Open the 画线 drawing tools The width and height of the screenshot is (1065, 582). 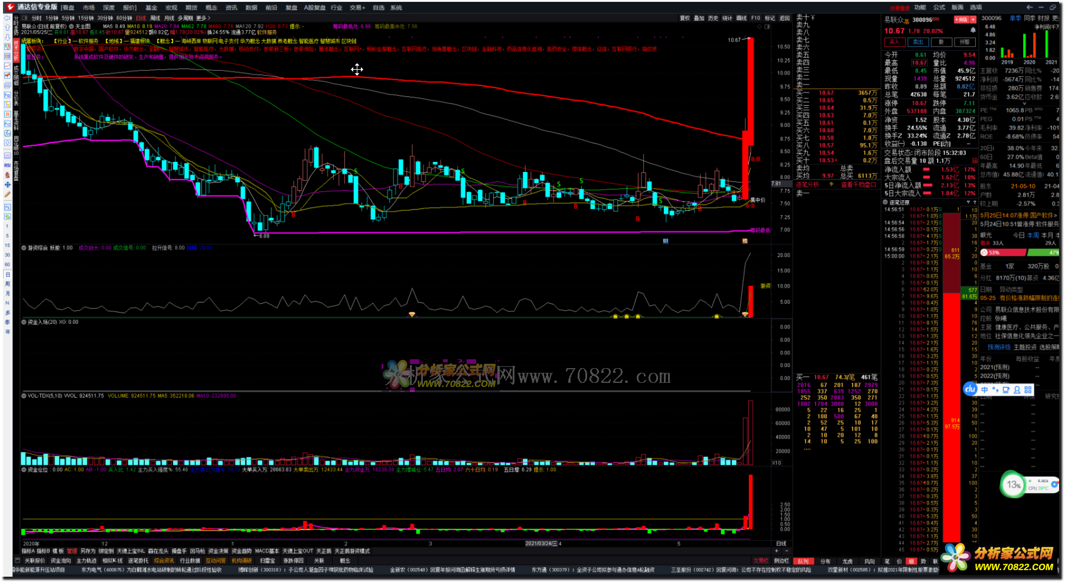point(742,18)
